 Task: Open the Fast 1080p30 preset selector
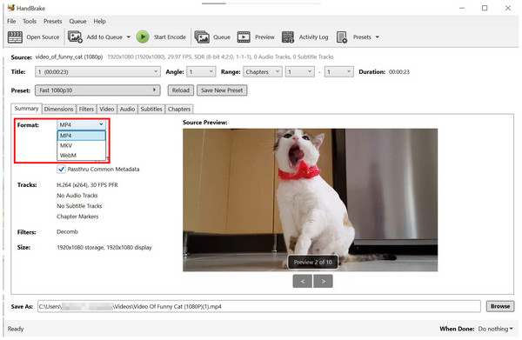click(x=97, y=90)
